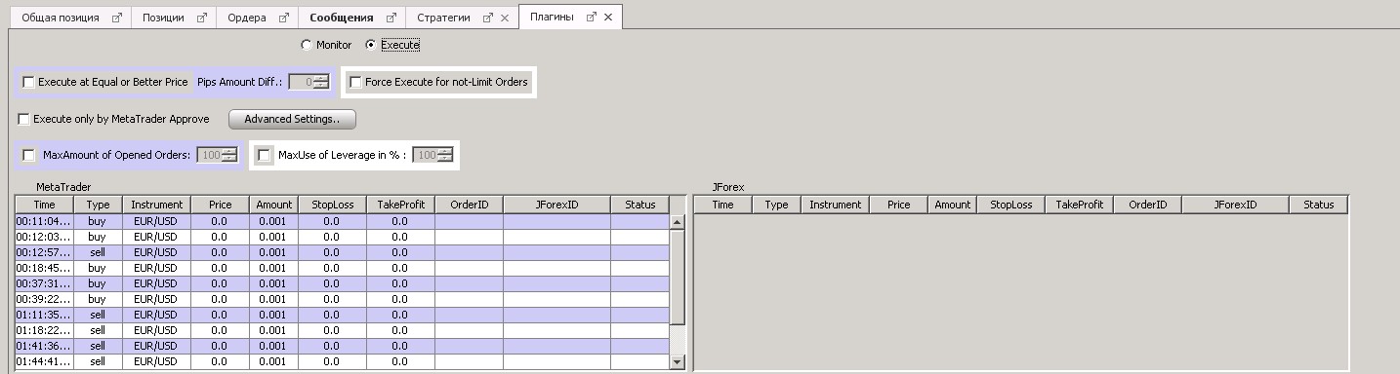The image size is (1400, 374).
Task: Select the 01:18:22 sell order row
Action: click(343, 330)
